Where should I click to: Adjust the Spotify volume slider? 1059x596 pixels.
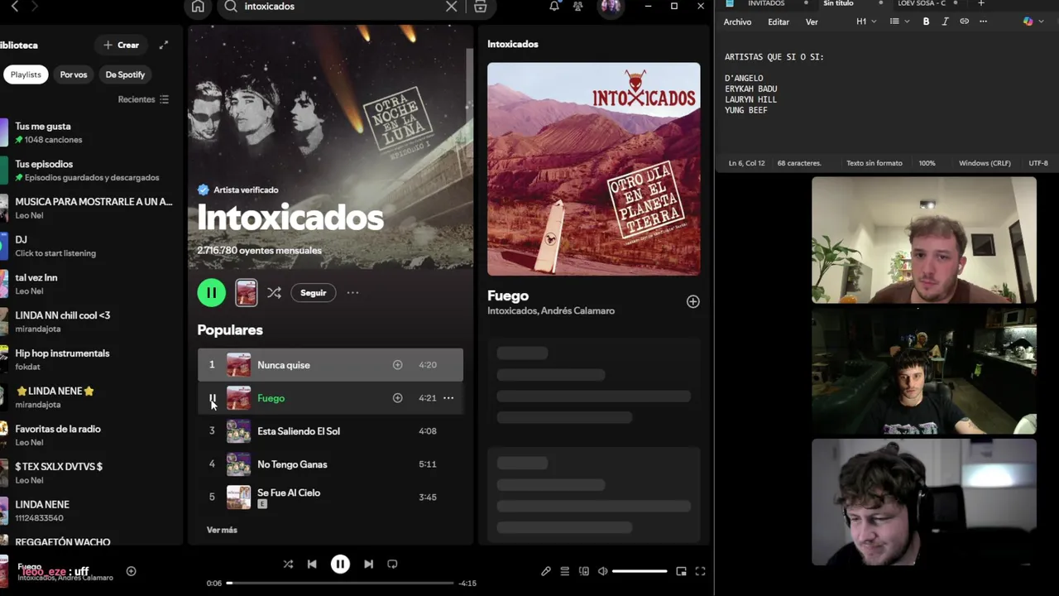640,571
